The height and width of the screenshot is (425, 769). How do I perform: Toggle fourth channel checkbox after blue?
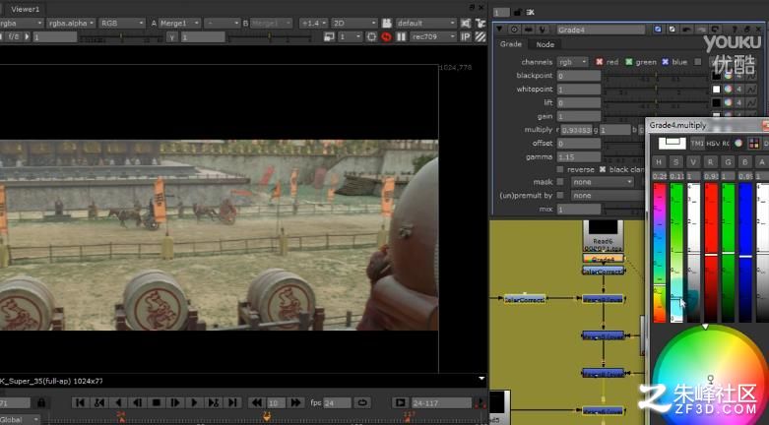[x=697, y=62]
